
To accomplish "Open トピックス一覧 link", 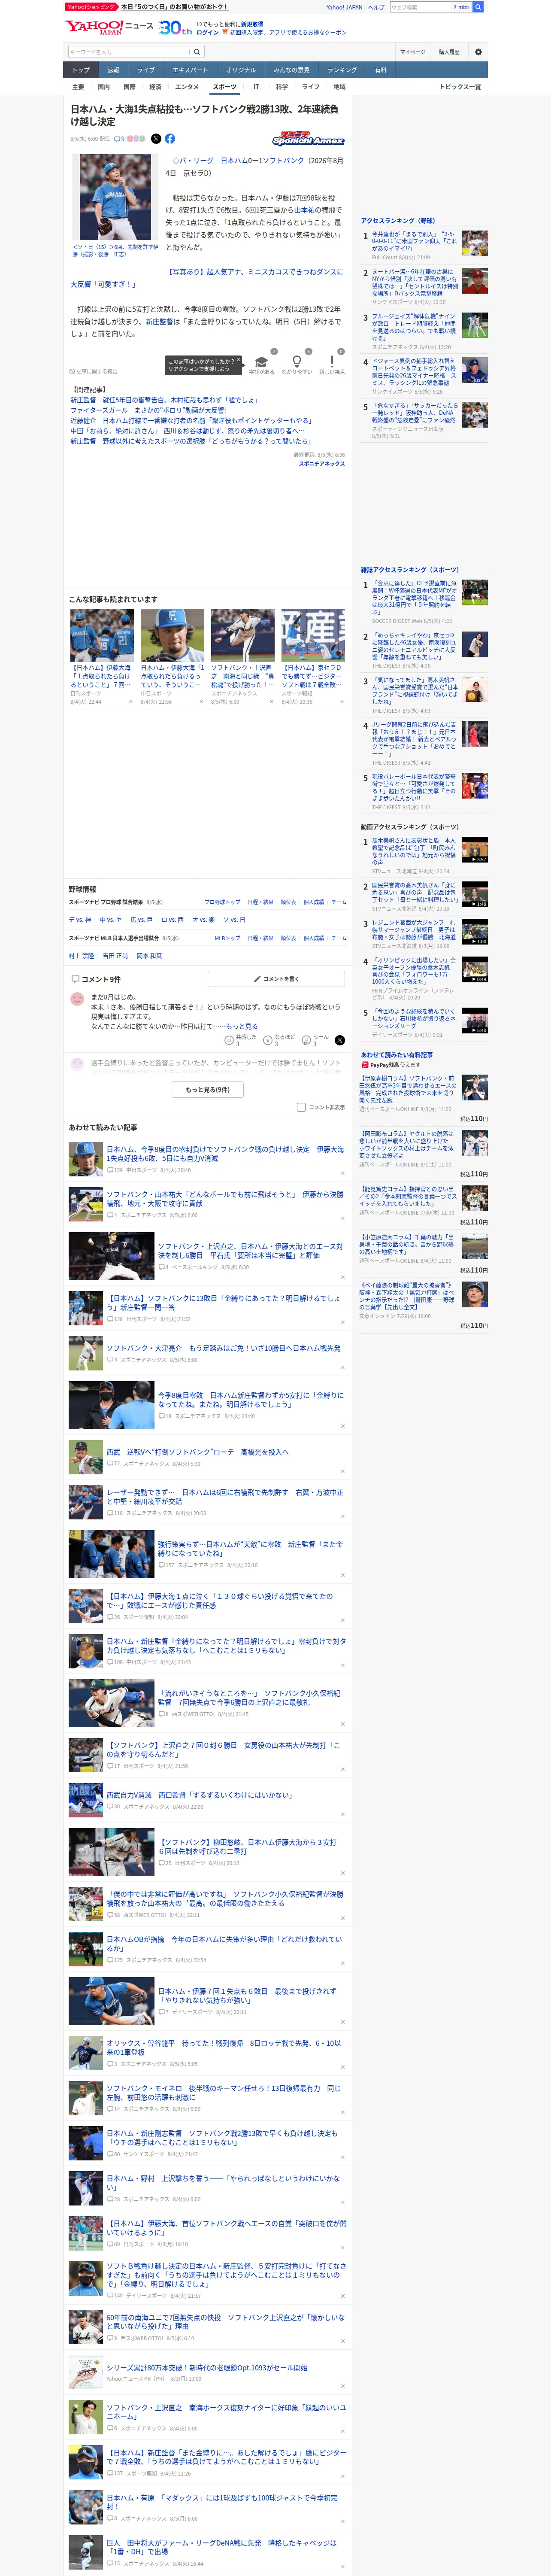I will (x=460, y=87).
